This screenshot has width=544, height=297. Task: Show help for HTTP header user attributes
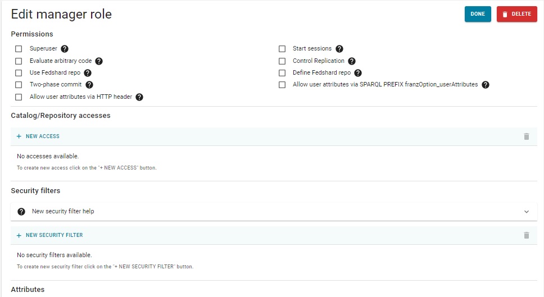139,97
